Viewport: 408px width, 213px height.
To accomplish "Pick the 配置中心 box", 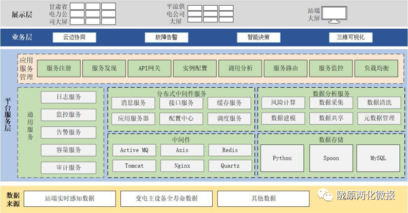I will point(181,119).
